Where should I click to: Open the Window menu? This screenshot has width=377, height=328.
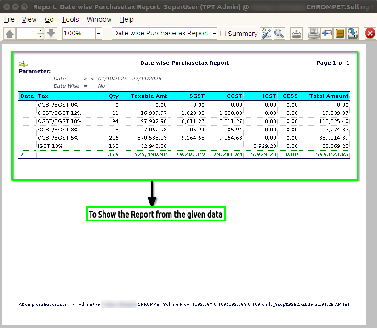pyautogui.click(x=99, y=19)
